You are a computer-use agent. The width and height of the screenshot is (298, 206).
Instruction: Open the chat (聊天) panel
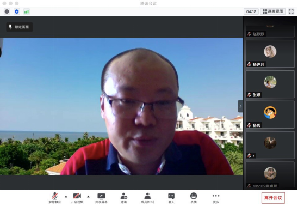tap(171, 198)
